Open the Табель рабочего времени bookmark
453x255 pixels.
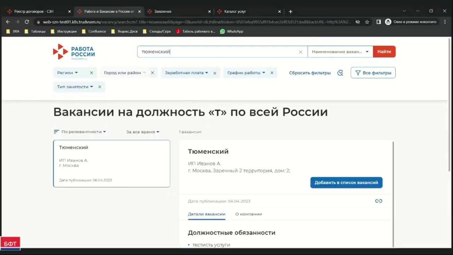(195, 31)
